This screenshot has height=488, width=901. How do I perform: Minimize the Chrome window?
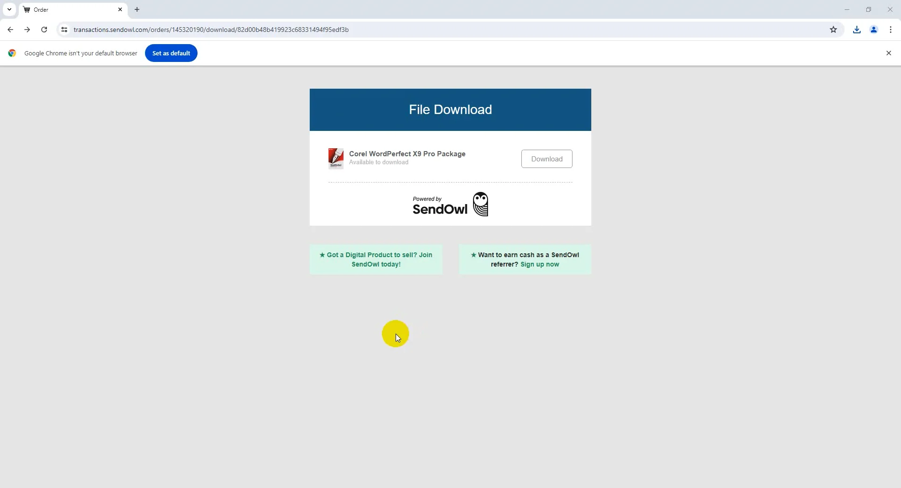point(847,9)
